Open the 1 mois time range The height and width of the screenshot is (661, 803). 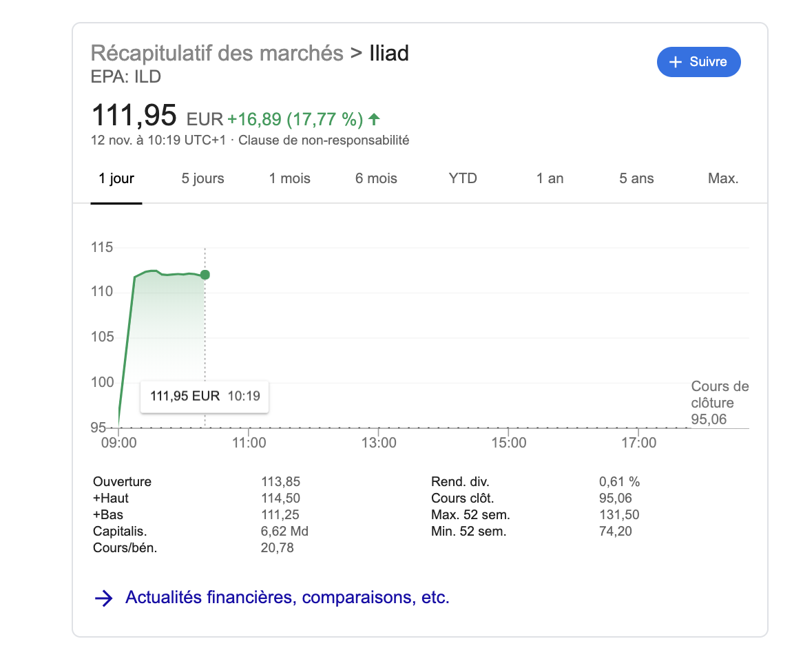(289, 179)
